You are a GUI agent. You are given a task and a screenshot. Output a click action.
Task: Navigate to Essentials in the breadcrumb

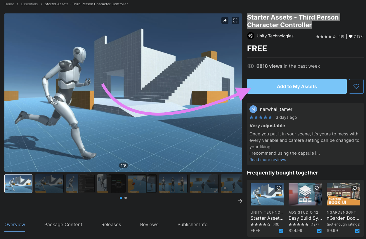(29, 4)
